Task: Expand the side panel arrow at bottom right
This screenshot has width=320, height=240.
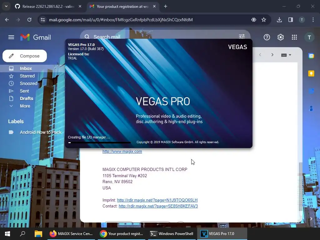Action: pyautogui.click(x=311, y=218)
